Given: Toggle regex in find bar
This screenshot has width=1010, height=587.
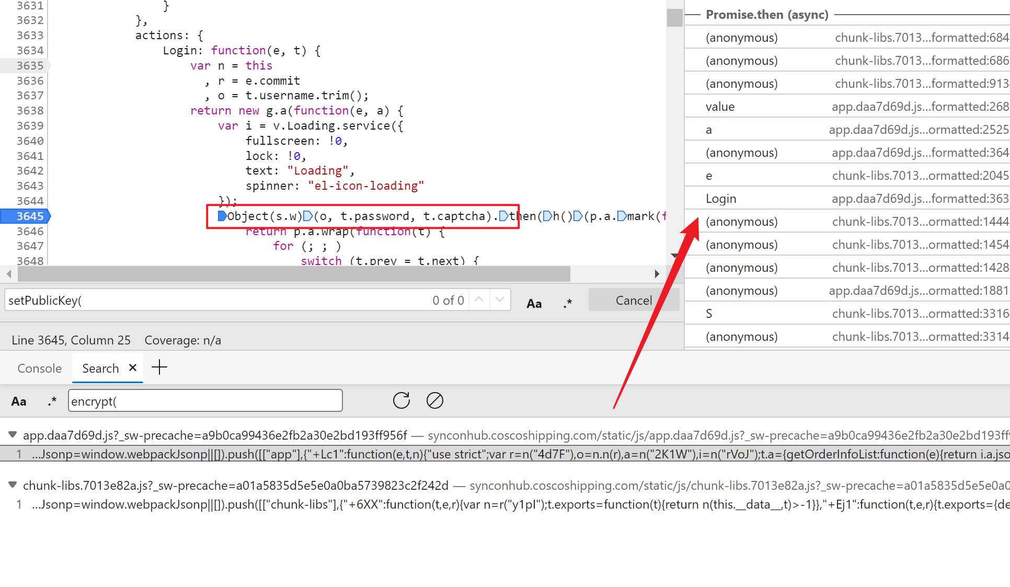Looking at the screenshot, I should [x=568, y=303].
